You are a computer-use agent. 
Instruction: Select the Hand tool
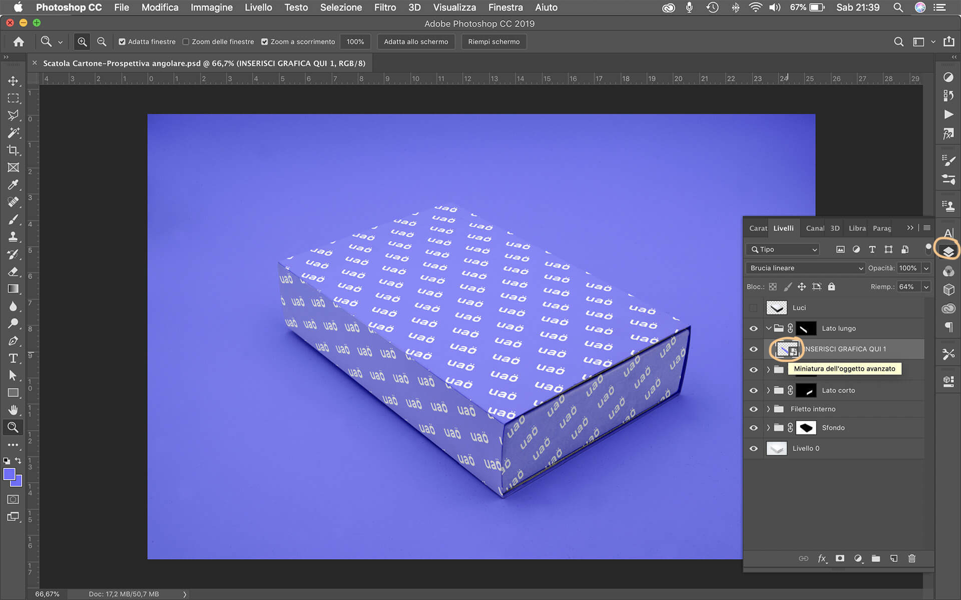pos(13,410)
